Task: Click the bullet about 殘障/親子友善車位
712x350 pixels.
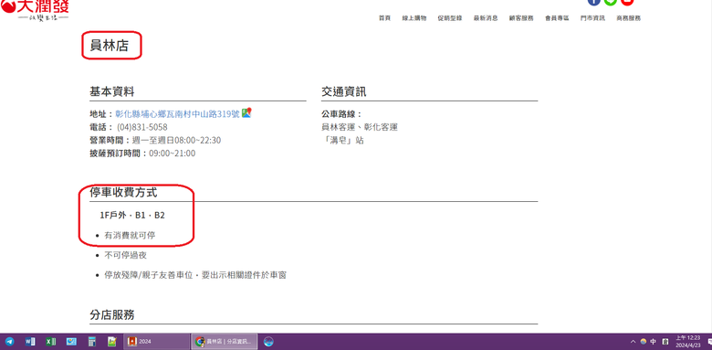Action: [x=195, y=275]
